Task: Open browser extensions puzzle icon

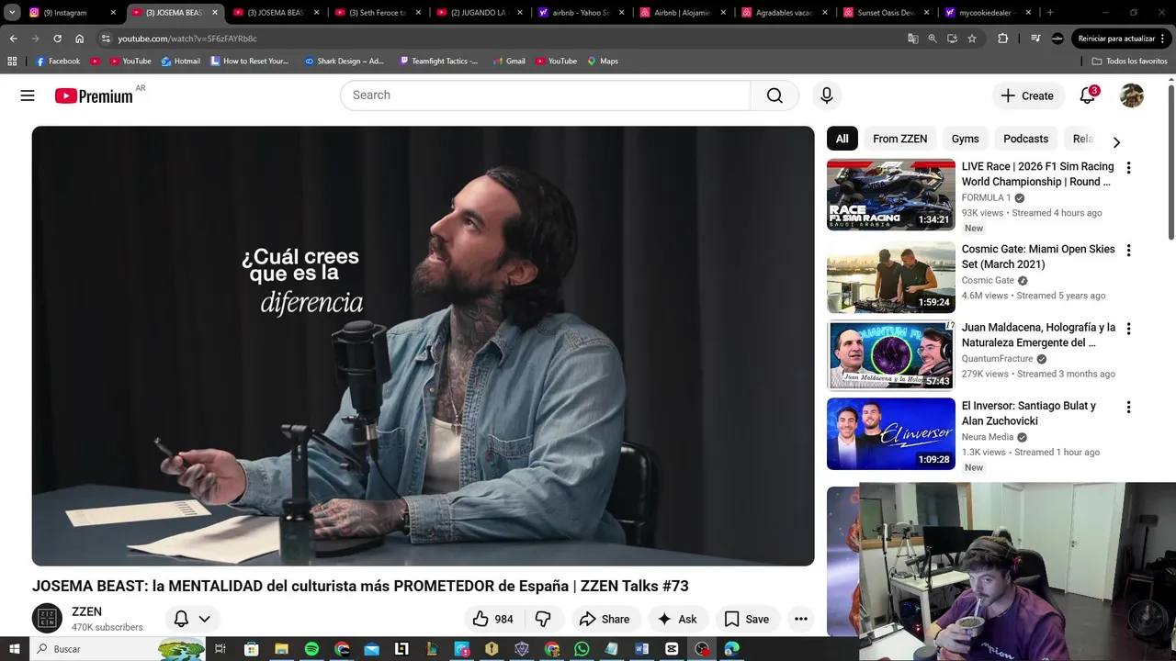Action: tap(1002, 39)
